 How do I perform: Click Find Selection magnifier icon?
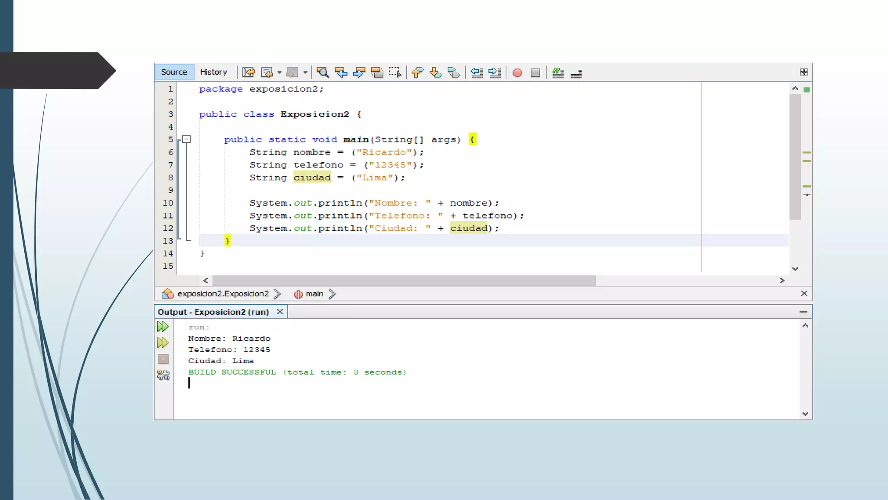tap(323, 72)
